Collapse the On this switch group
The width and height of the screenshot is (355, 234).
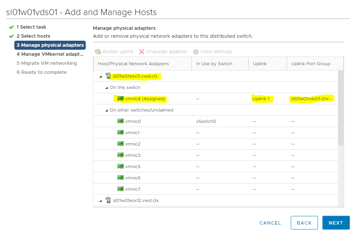tap(106, 88)
